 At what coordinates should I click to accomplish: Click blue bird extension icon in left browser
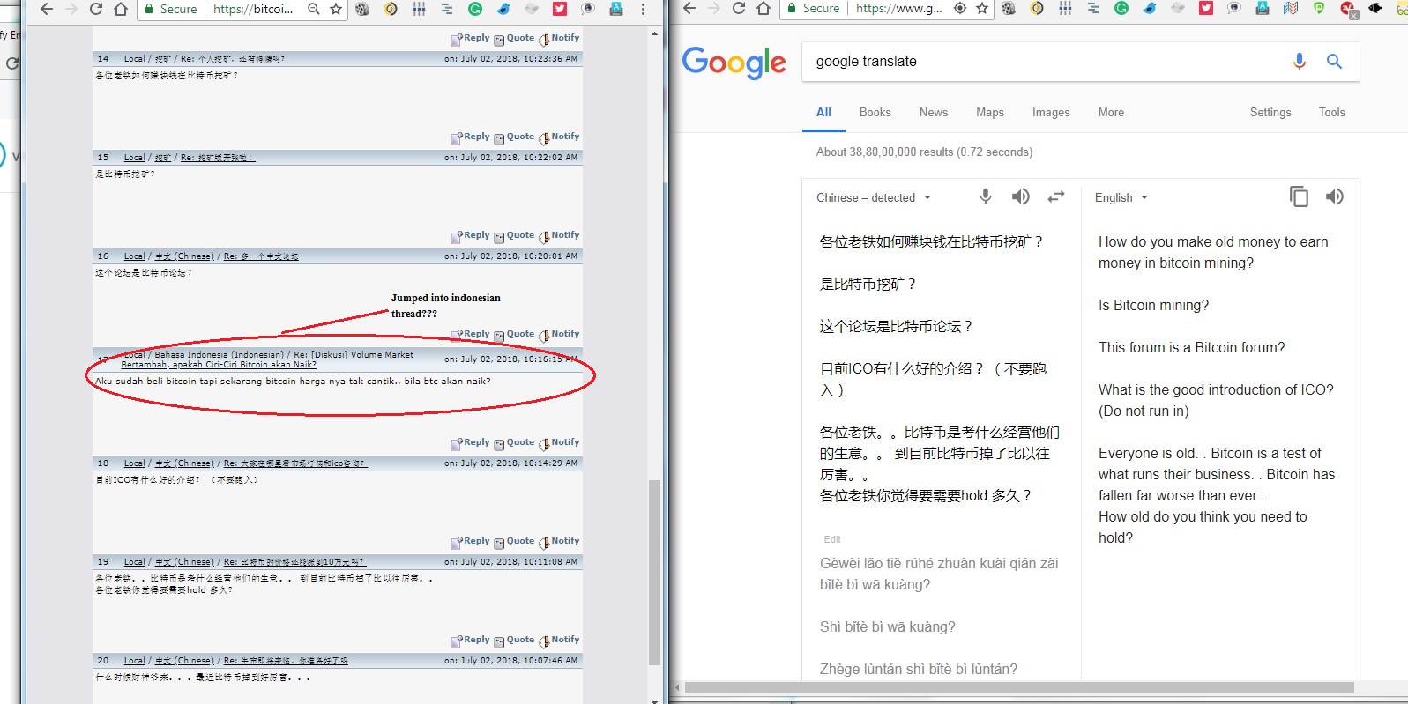click(x=503, y=9)
